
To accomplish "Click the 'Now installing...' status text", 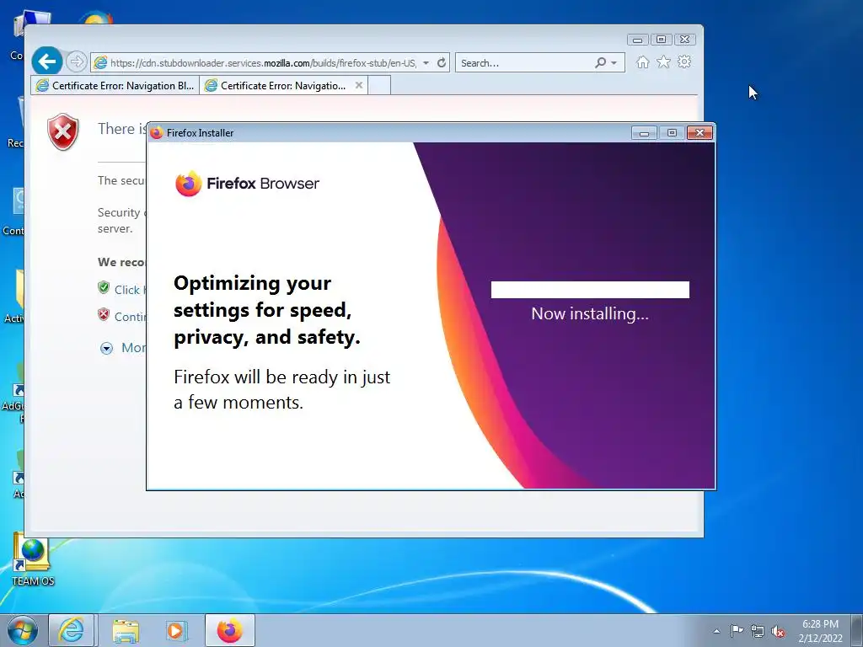I will click(x=590, y=313).
